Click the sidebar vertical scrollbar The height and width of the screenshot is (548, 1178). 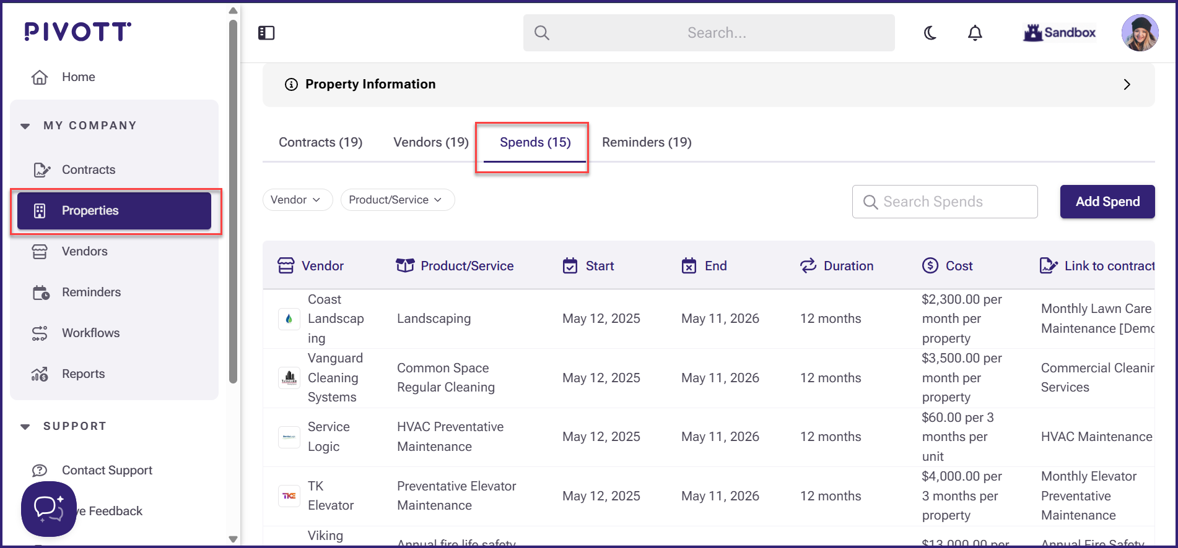click(x=233, y=201)
